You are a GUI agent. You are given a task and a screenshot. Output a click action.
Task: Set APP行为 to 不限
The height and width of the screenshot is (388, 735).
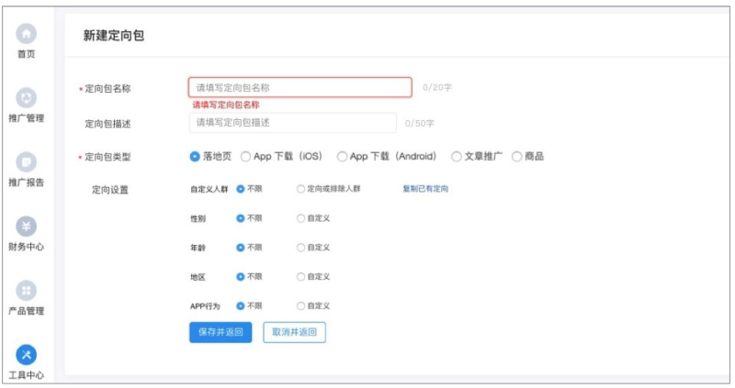point(241,306)
